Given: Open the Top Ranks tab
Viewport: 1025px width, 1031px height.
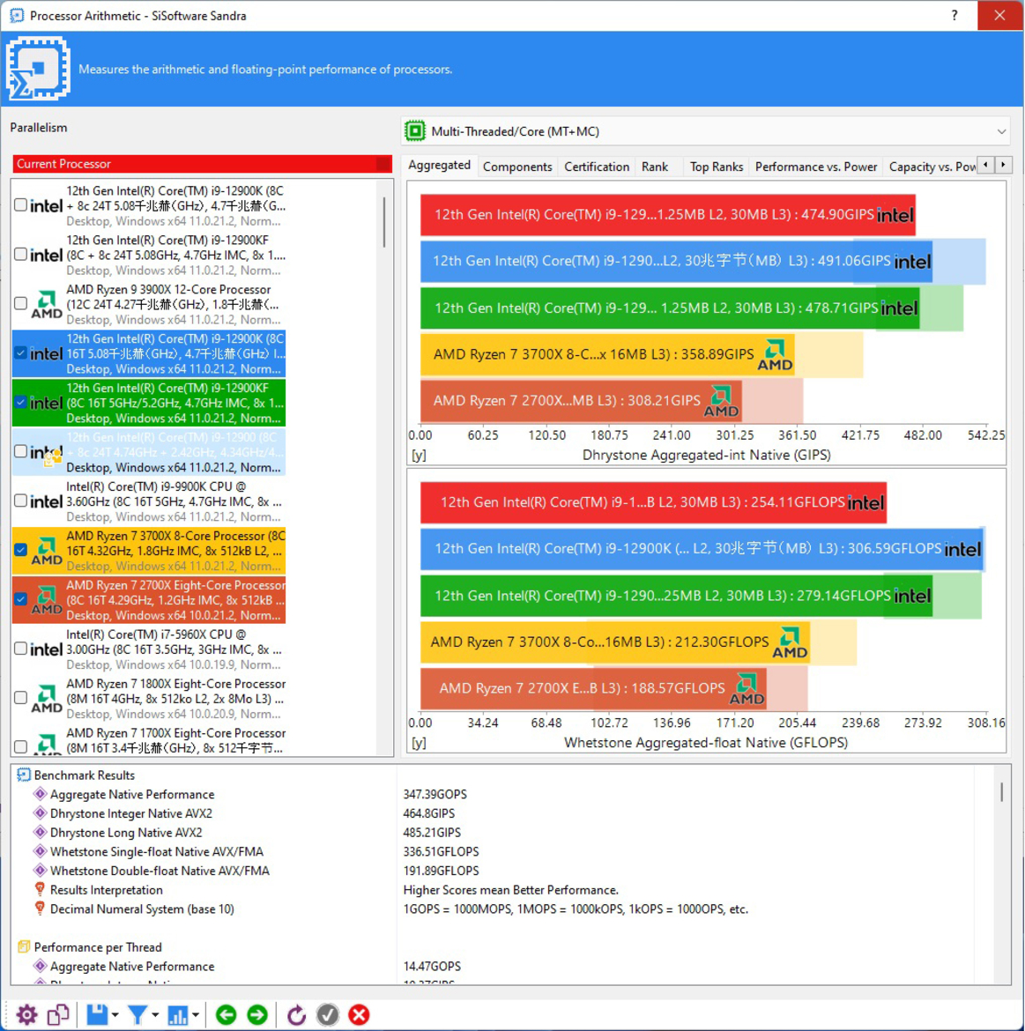Looking at the screenshot, I should click(x=716, y=167).
